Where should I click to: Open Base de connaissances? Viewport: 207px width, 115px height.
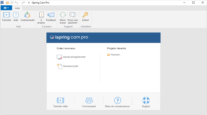pyautogui.click(x=117, y=102)
